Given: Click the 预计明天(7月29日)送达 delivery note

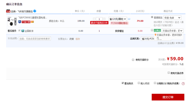Looking at the screenshot, I should pyautogui.click(x=168, y=24).
